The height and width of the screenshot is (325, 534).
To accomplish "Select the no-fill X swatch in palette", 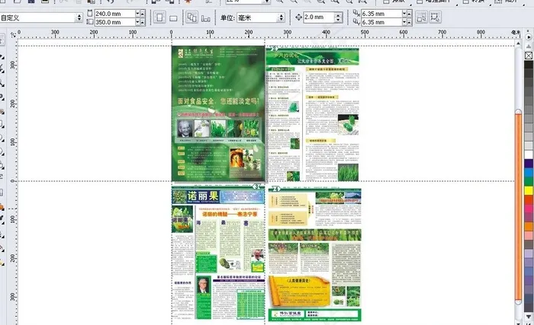I will pyautogui.click(x=529, y=56).
